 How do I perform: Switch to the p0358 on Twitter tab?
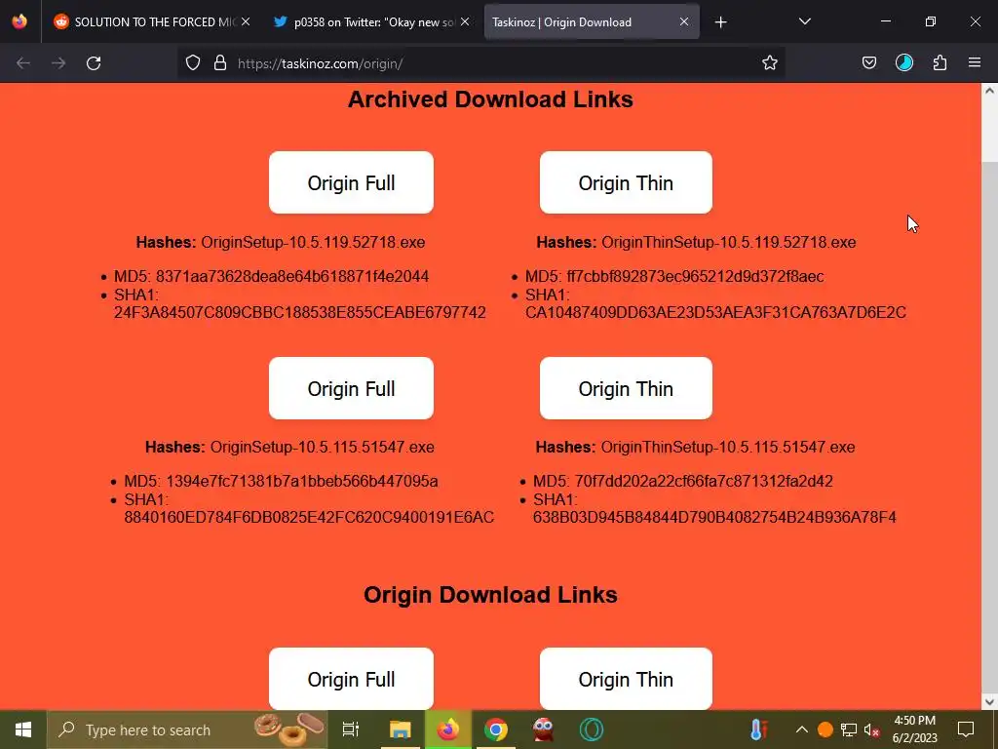click(371, 21)
